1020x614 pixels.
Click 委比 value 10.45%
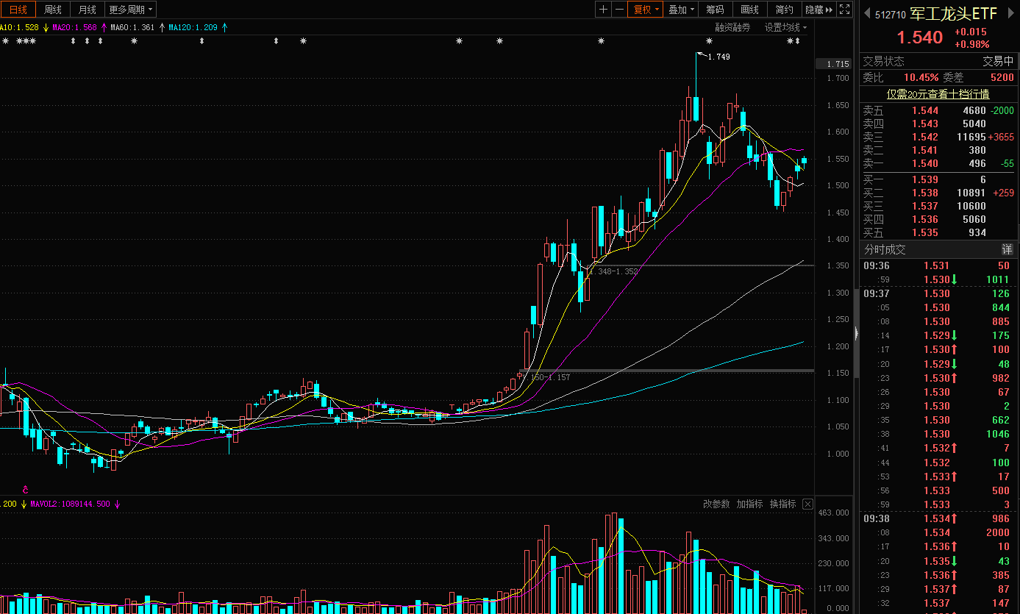pyautogui.click(x=921, y=77)
